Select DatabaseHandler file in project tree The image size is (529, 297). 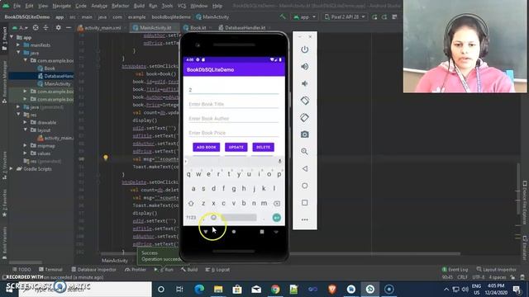click(55, 76)
